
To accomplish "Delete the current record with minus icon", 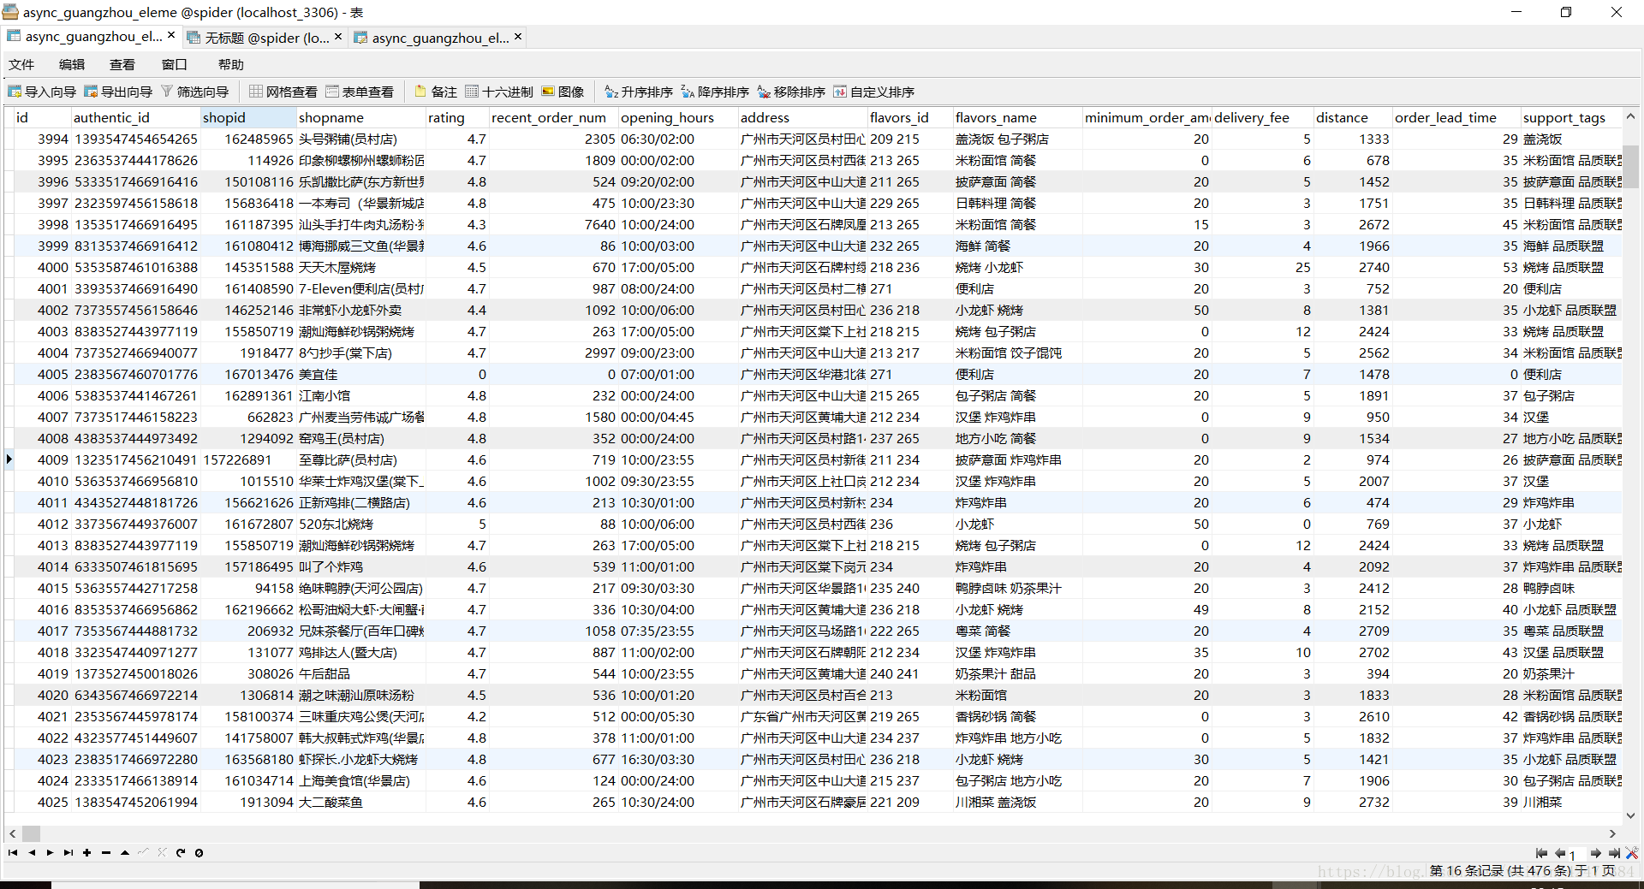I will pos(106,852).
